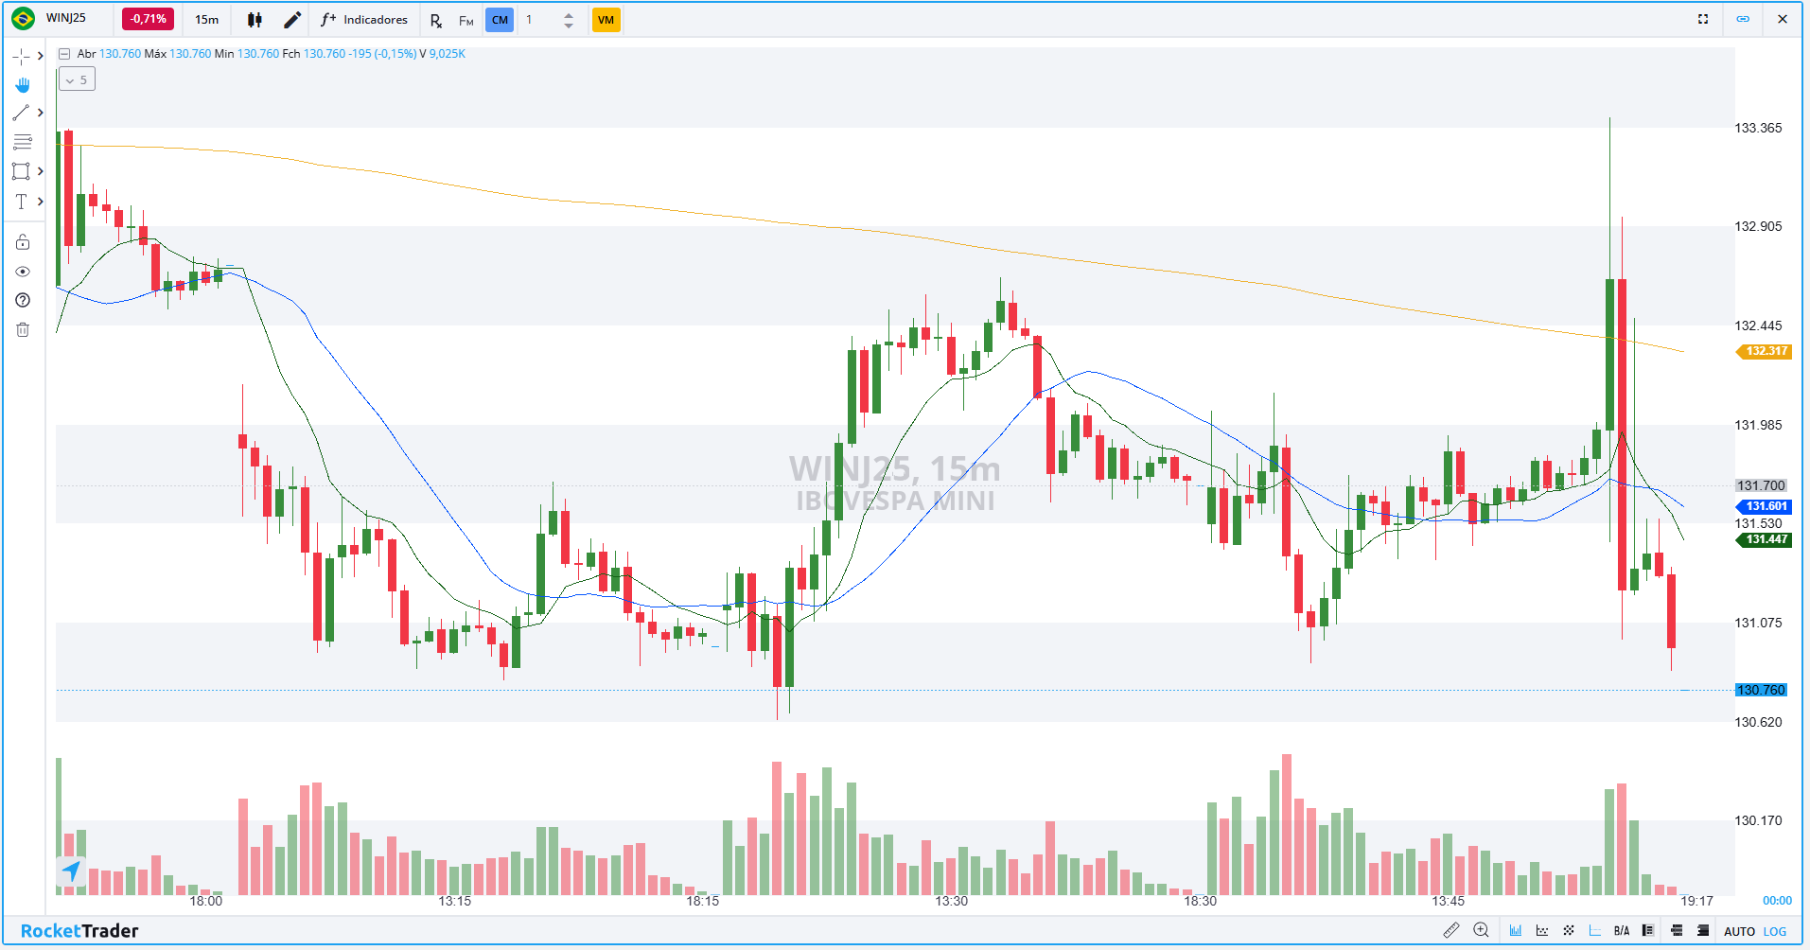The image size is (1810, 950).
Task: Click the AUTO scale button
Action: click(x=1739, y=932)
